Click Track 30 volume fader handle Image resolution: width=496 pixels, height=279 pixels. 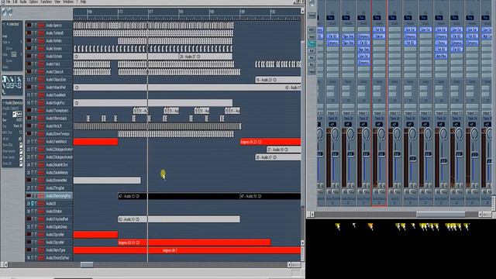click(413, 158)
